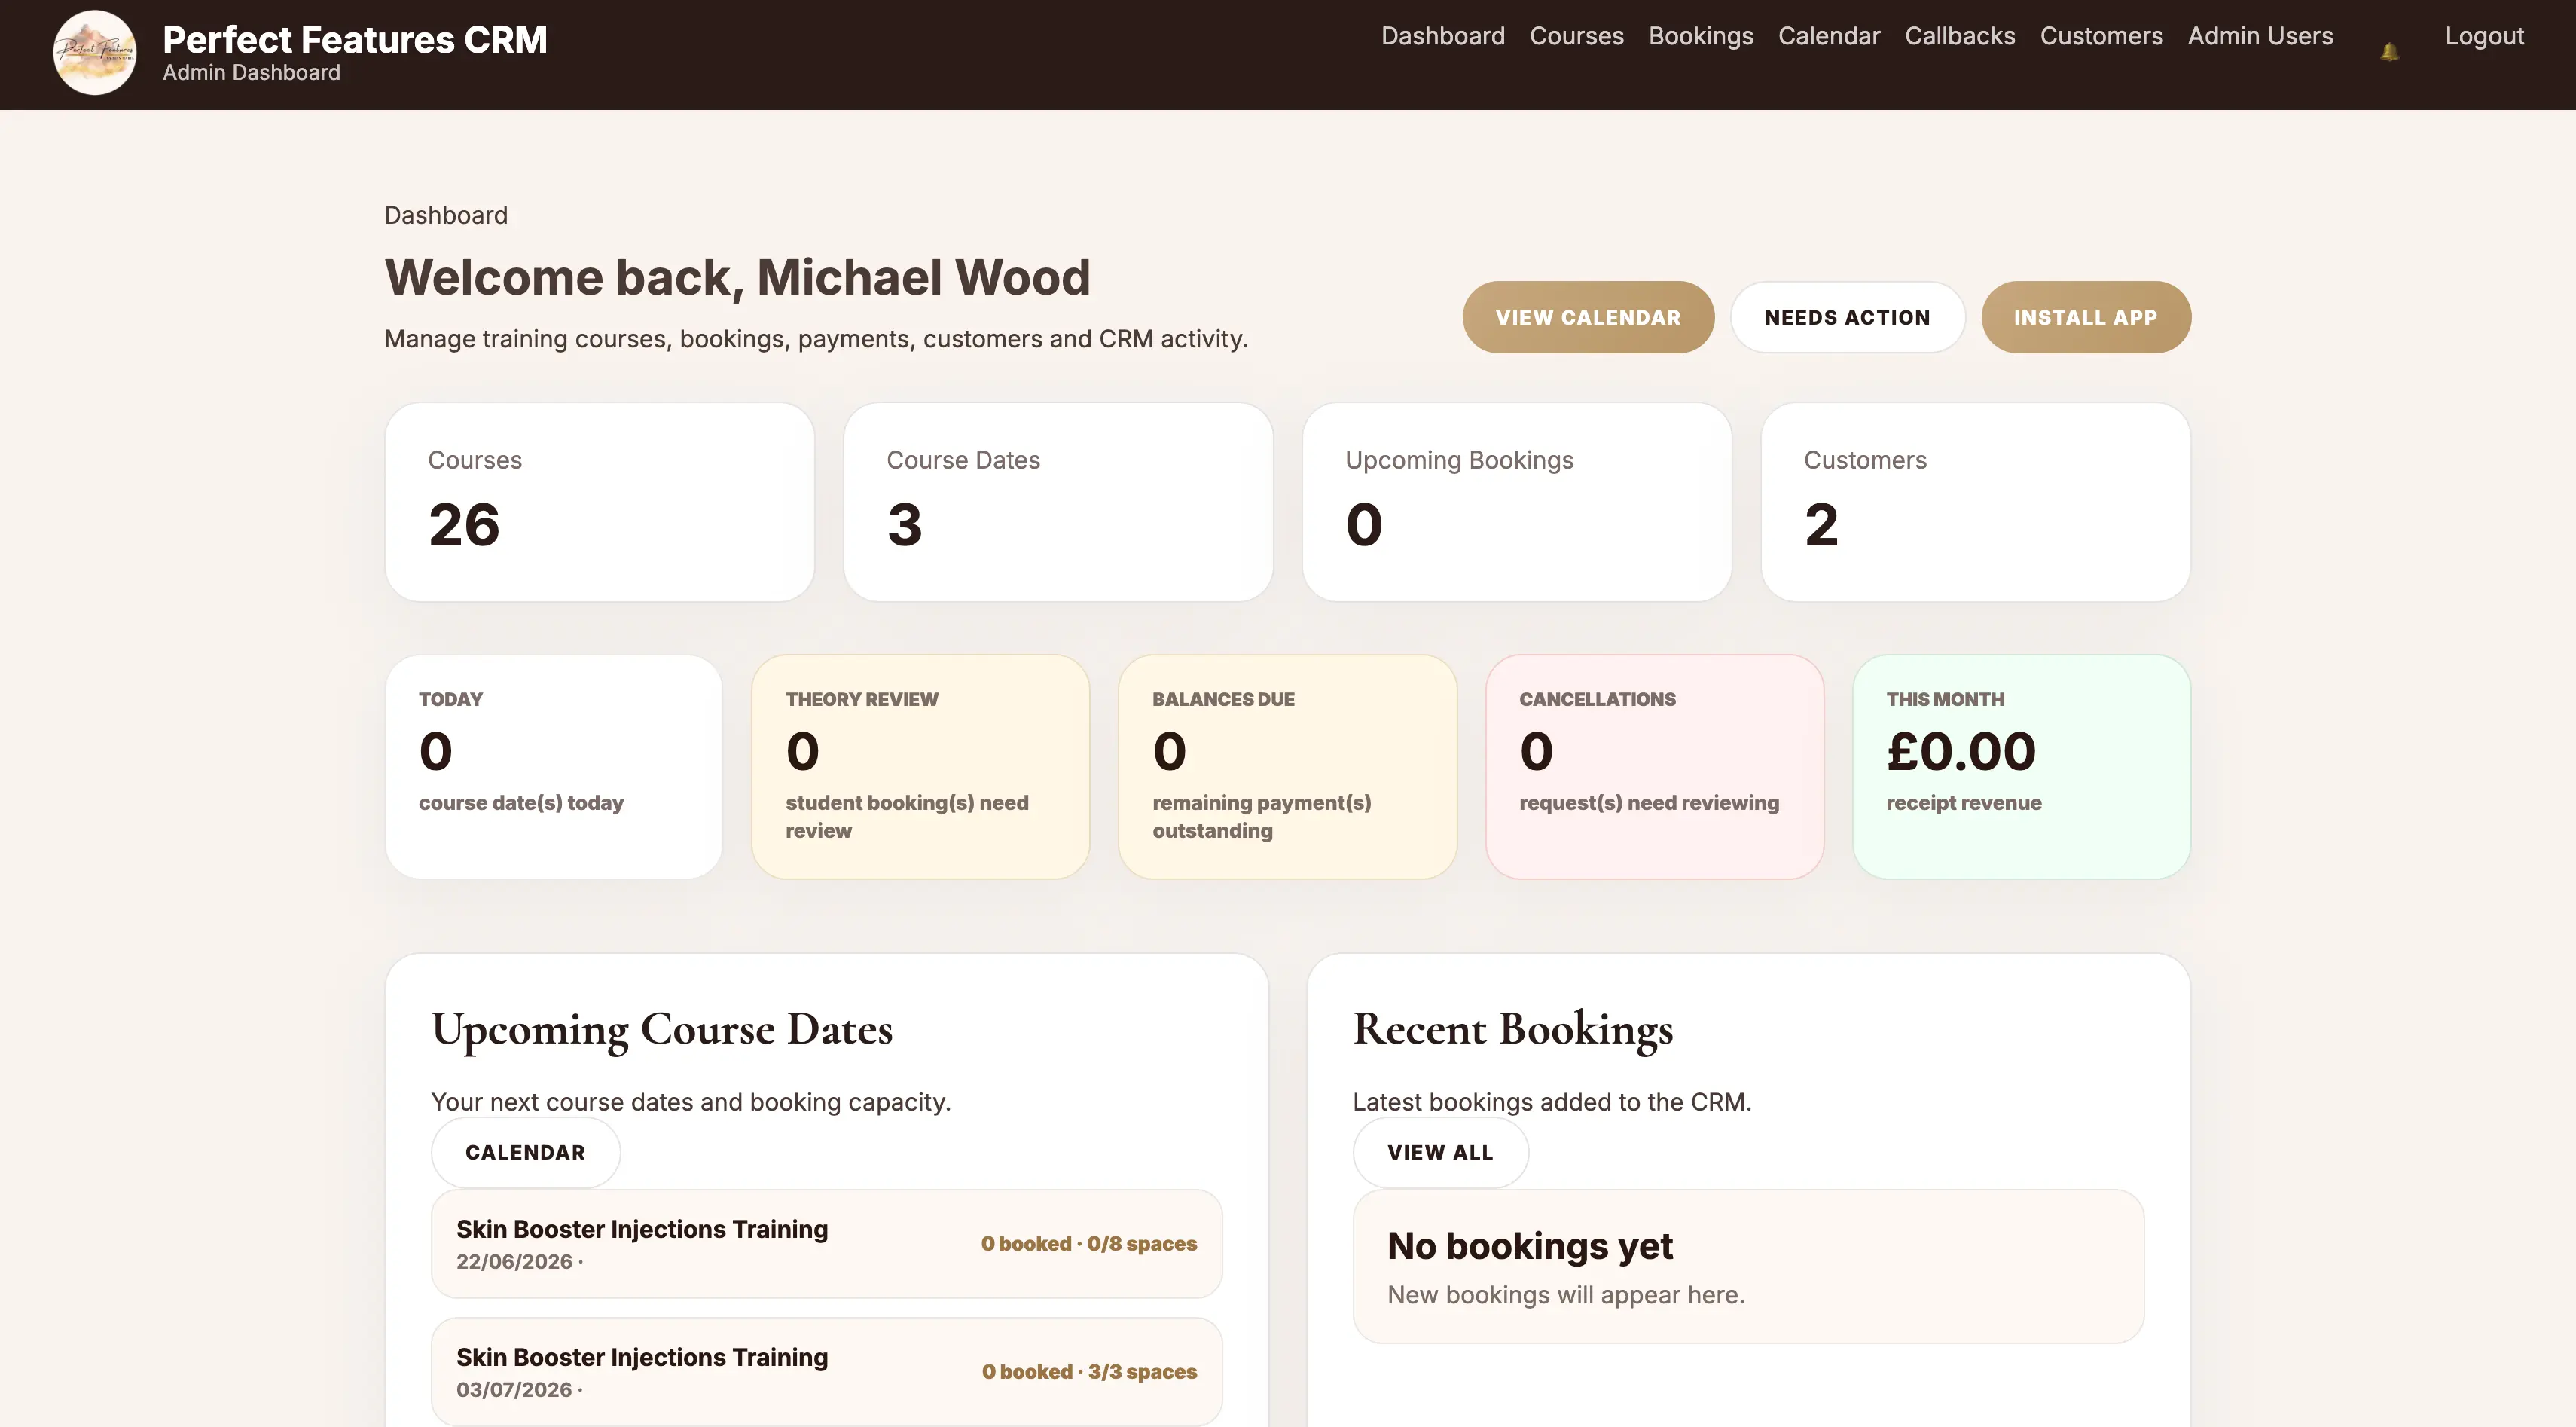The width and height of the screenshot is (2576, 1427).
Task: Click the Upcoming Course Dates heading
Action: pyautogui.click(x=662, y=1029)
